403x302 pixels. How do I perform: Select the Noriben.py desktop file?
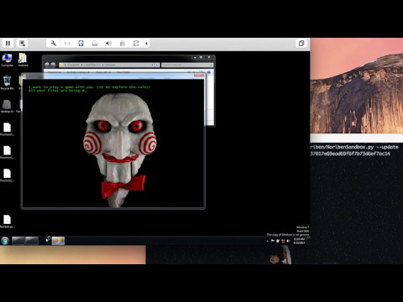click(x=7, y=221)
